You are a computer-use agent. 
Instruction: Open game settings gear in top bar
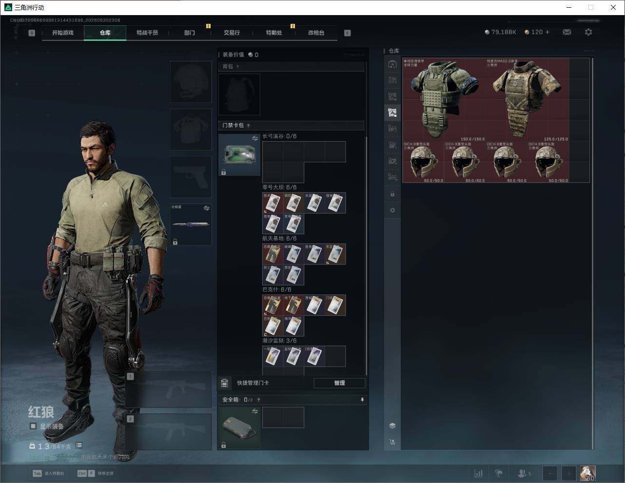[x=588, y=32]
